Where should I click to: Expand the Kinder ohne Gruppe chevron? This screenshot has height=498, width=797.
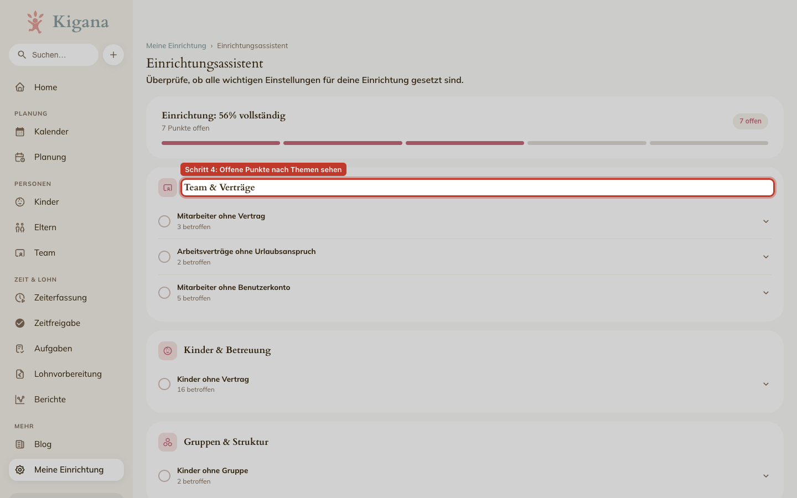coord(766,476)
